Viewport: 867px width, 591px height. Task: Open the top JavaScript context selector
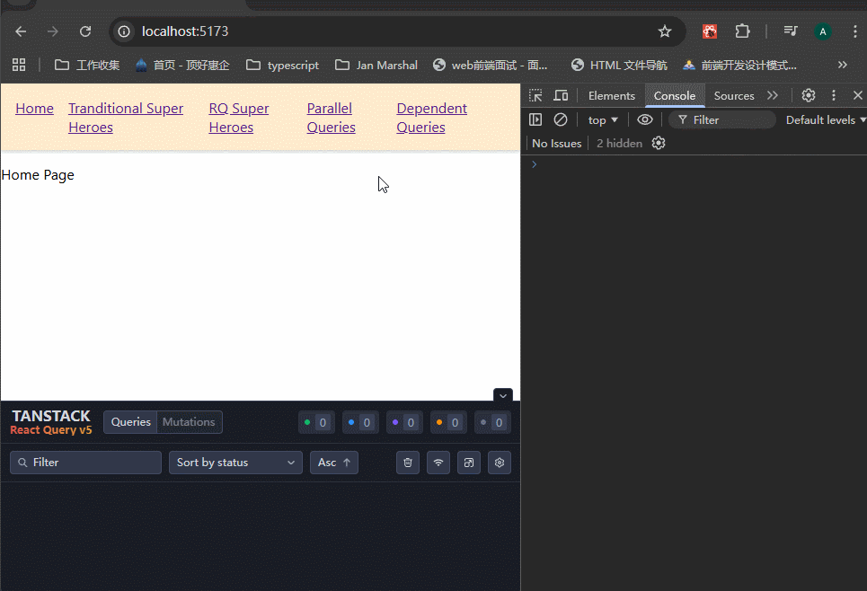603,119
